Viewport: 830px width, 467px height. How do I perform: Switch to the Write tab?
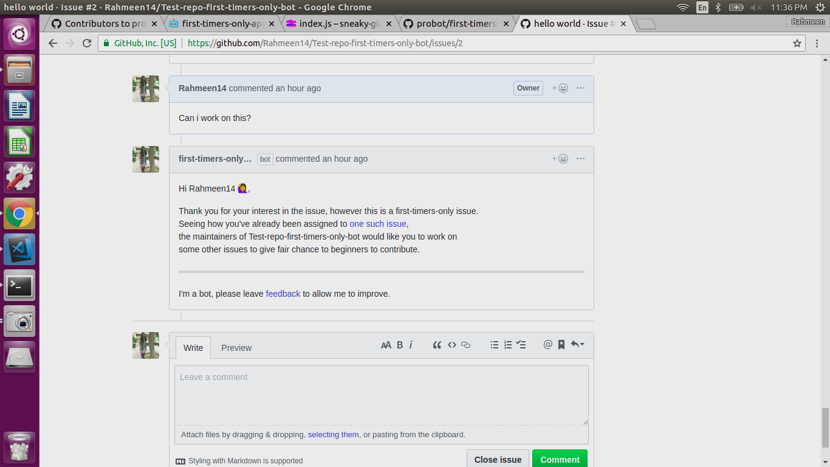point(193,348)
